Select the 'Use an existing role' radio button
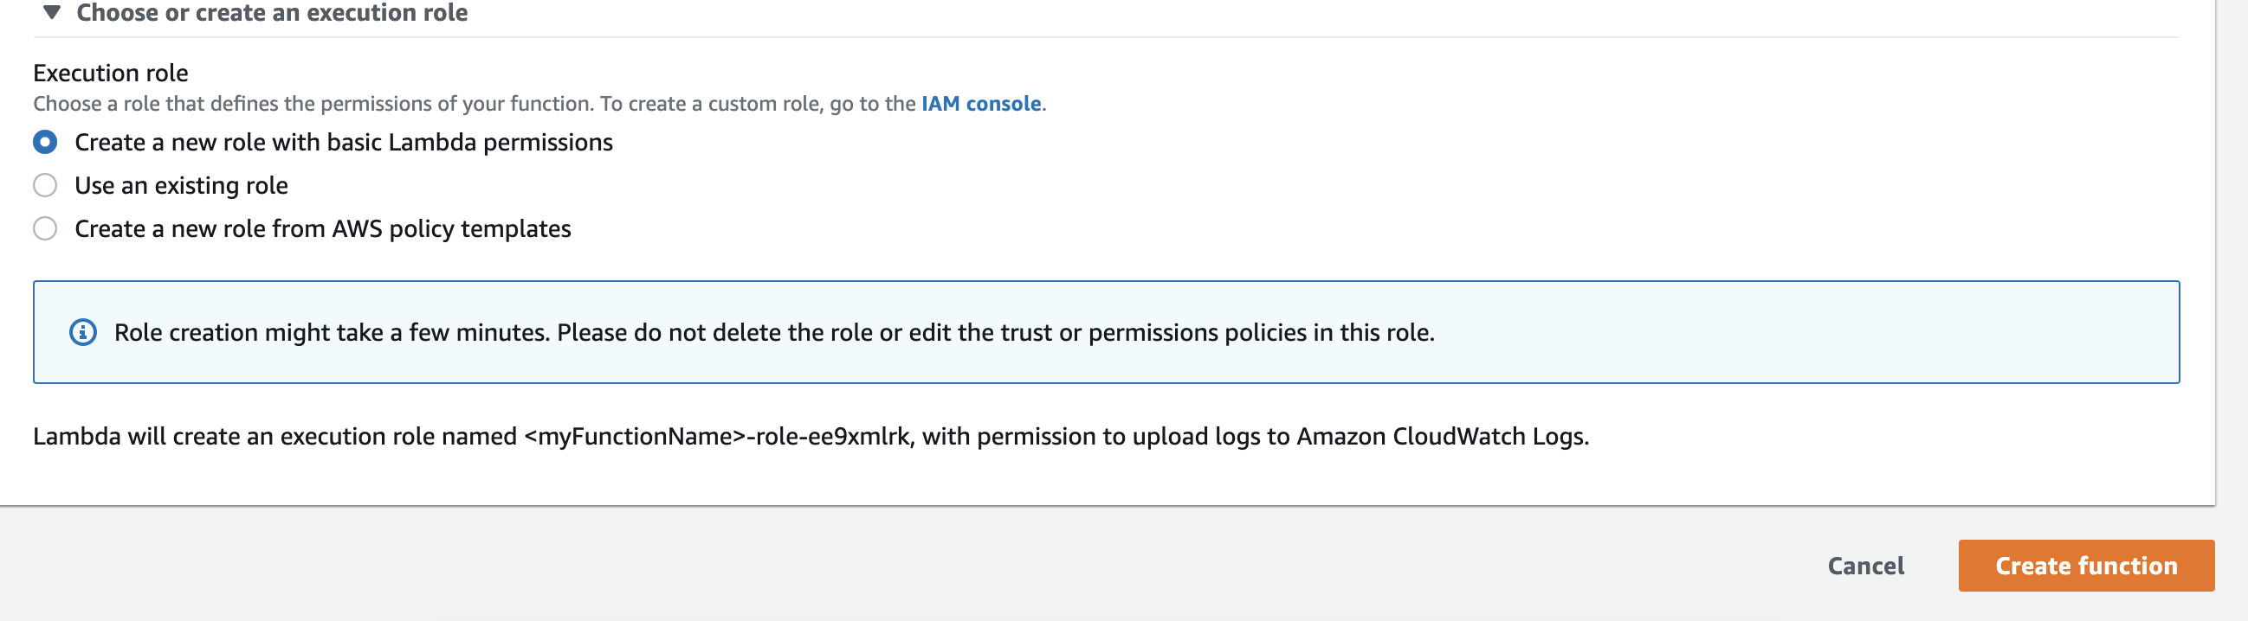The height and width of the screenshot is (621, 2248). coord(45,186)
